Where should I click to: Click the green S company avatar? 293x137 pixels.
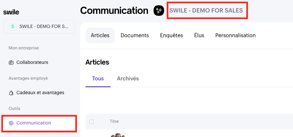[x=13, y=27]
